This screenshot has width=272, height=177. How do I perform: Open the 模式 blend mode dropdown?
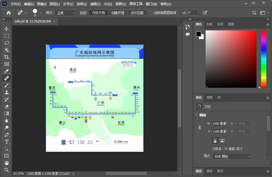(x=66, y=13)
